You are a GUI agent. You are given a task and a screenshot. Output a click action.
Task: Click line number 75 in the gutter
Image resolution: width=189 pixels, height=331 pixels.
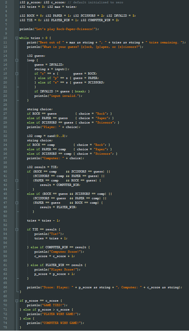[5, 327]
